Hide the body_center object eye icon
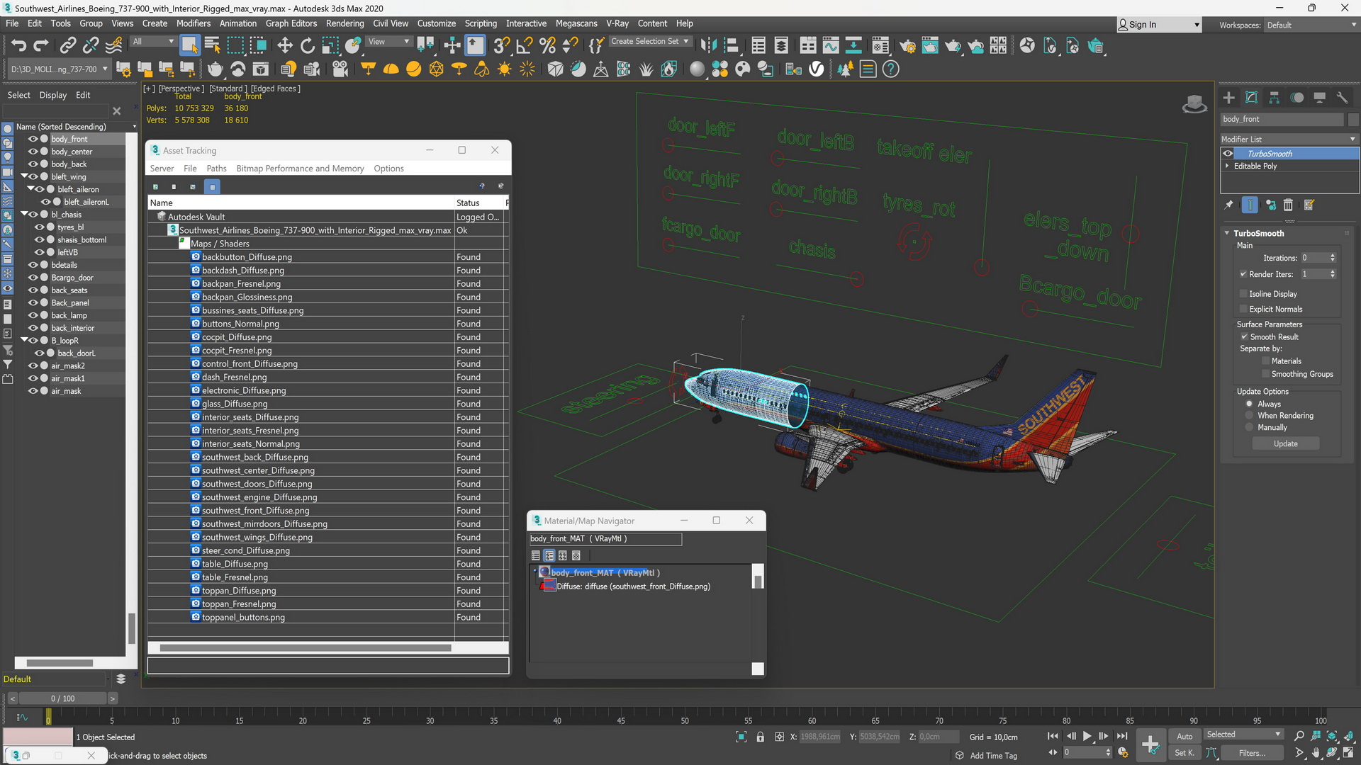Viewport: 1361px width, 765px height. [x=33, y=152]
